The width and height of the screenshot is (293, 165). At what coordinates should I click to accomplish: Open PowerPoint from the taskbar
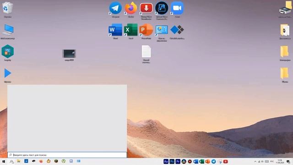click(207, 161)
